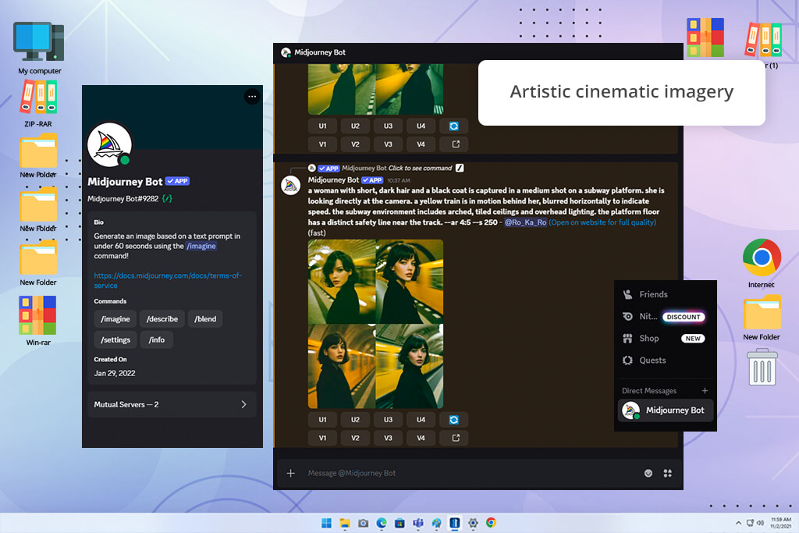Open the apps launcher icon in message bar
799x533 pixels.
[x=668, y=474]
